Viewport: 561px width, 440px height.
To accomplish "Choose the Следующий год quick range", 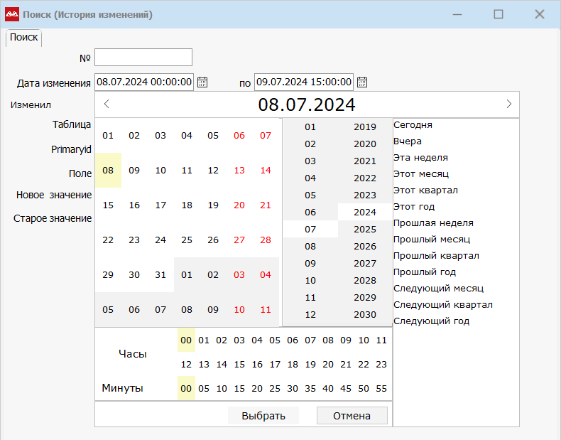I will (431, 321).
